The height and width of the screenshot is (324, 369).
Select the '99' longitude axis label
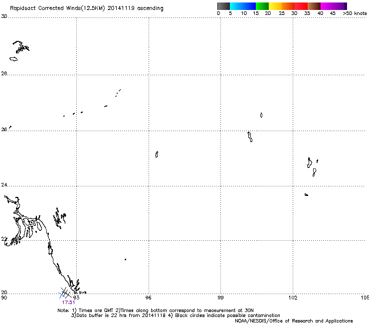click(220, 298)
